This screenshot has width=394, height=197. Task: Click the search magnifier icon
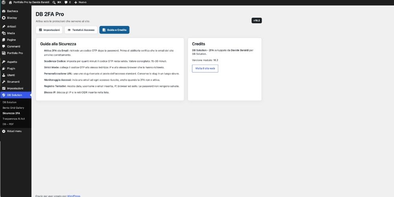[x=54, y=2]
